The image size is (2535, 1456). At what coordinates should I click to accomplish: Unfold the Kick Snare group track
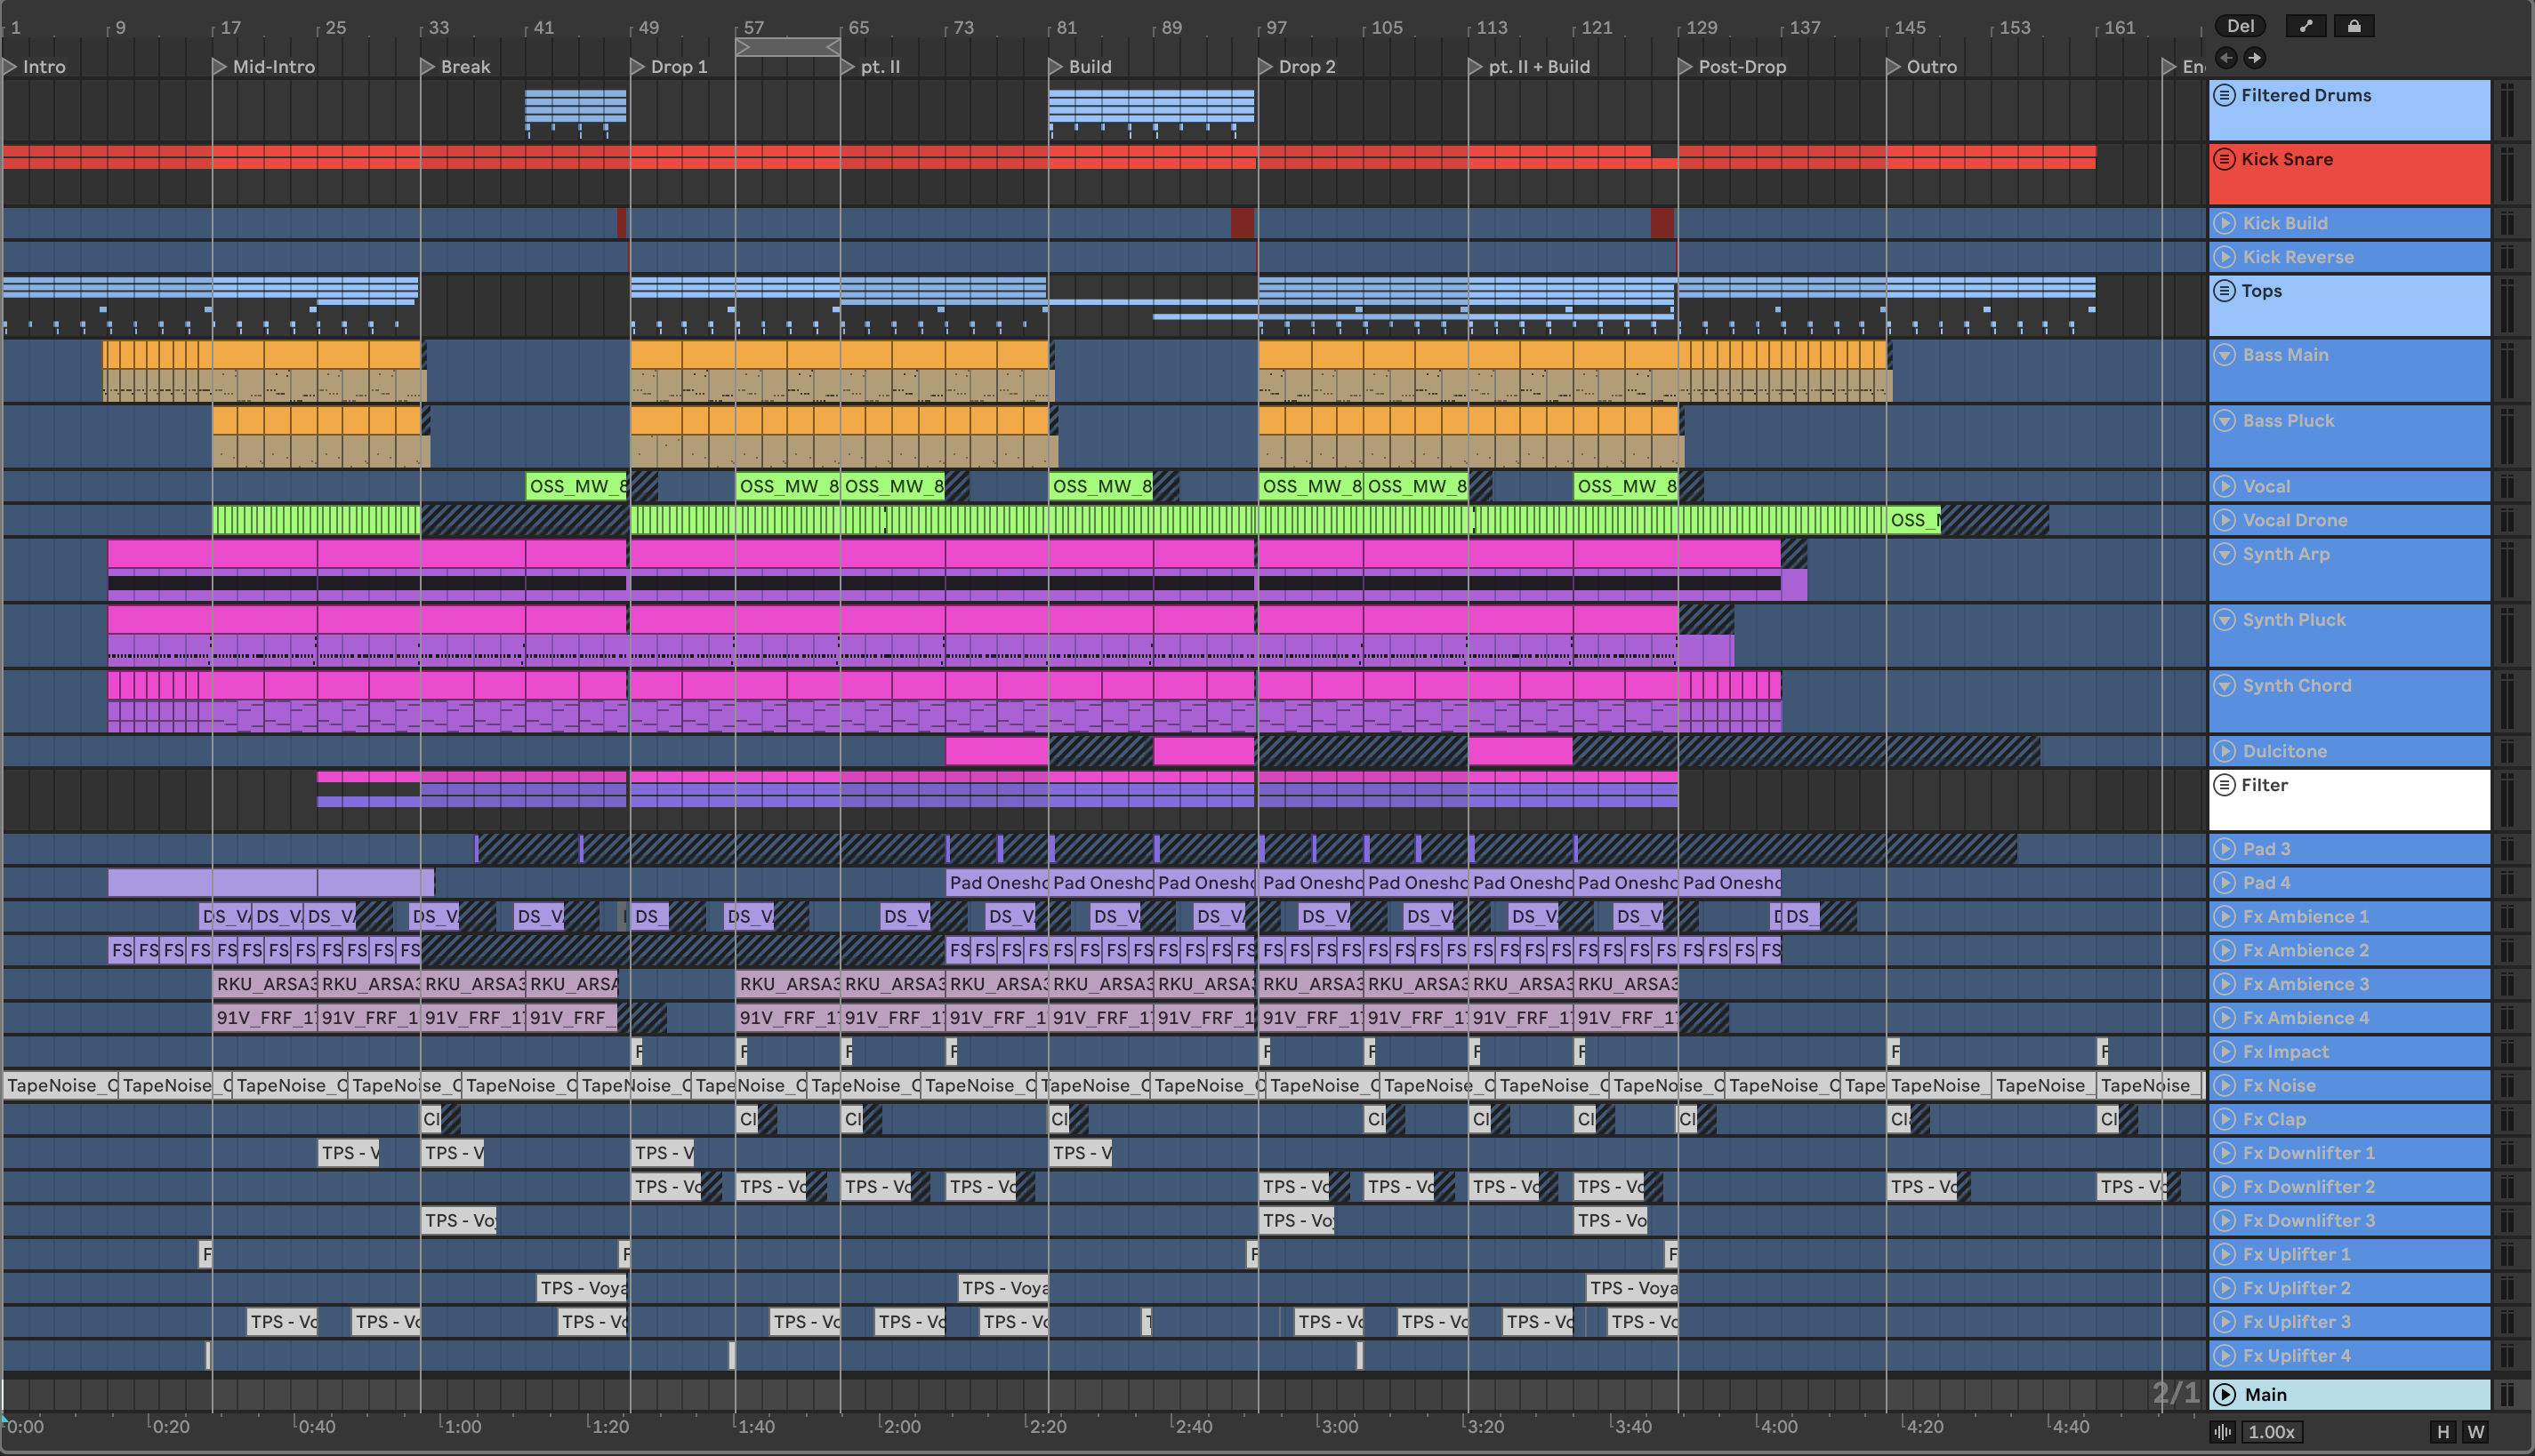tap(2224, 159)
